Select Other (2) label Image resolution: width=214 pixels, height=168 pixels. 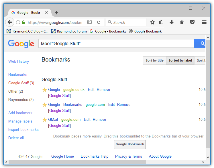pyautogui.click(x=15, y=91)
